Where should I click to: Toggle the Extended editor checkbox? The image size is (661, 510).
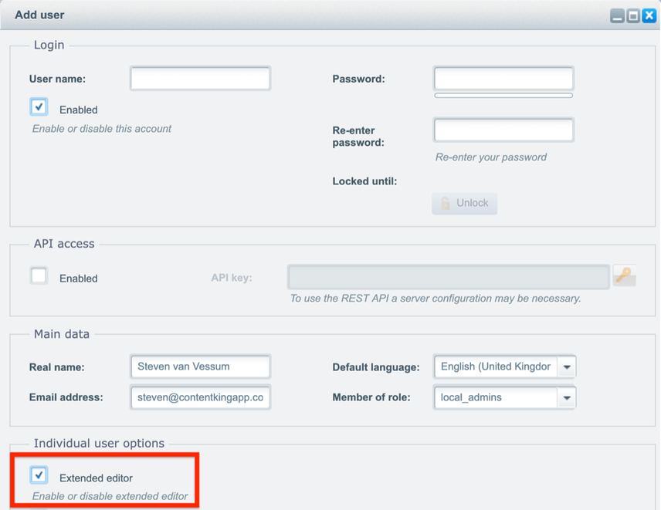point(39,475)
